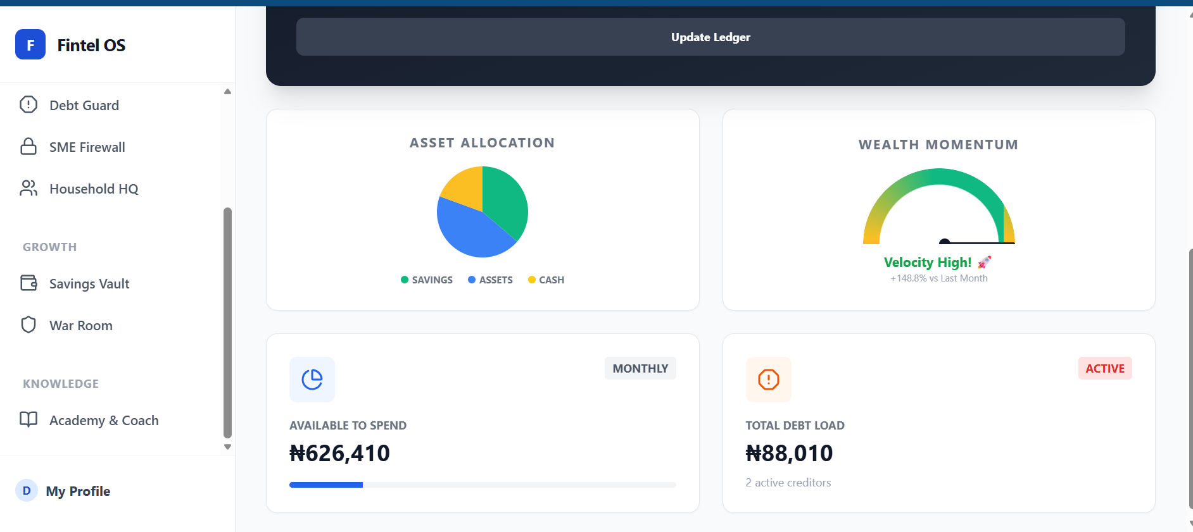Click the pie chart icon in Available to Spend card
This screenshot has width=1193, height=532.
pos(312,380)
